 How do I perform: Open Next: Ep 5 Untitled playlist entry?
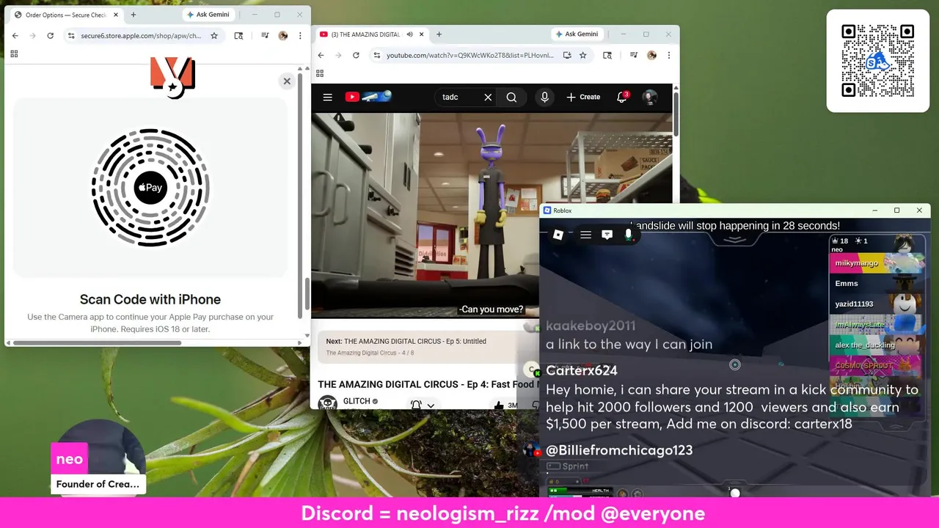426,346
